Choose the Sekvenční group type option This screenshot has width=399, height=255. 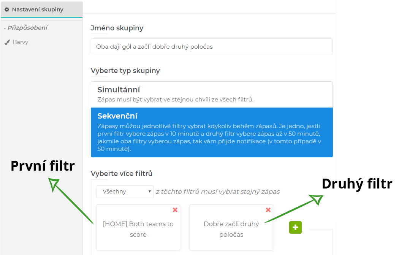tap(212, 132)
